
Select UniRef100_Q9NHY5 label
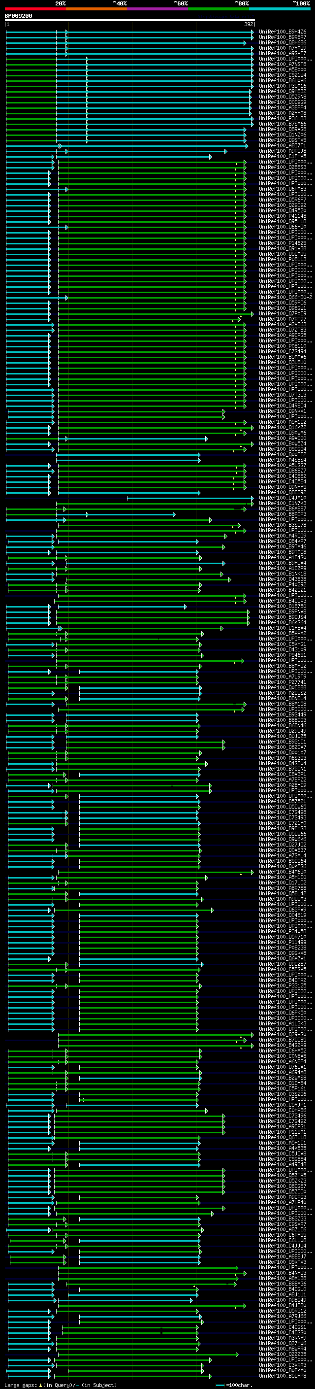pyautogui.click(x=282, y=487)
